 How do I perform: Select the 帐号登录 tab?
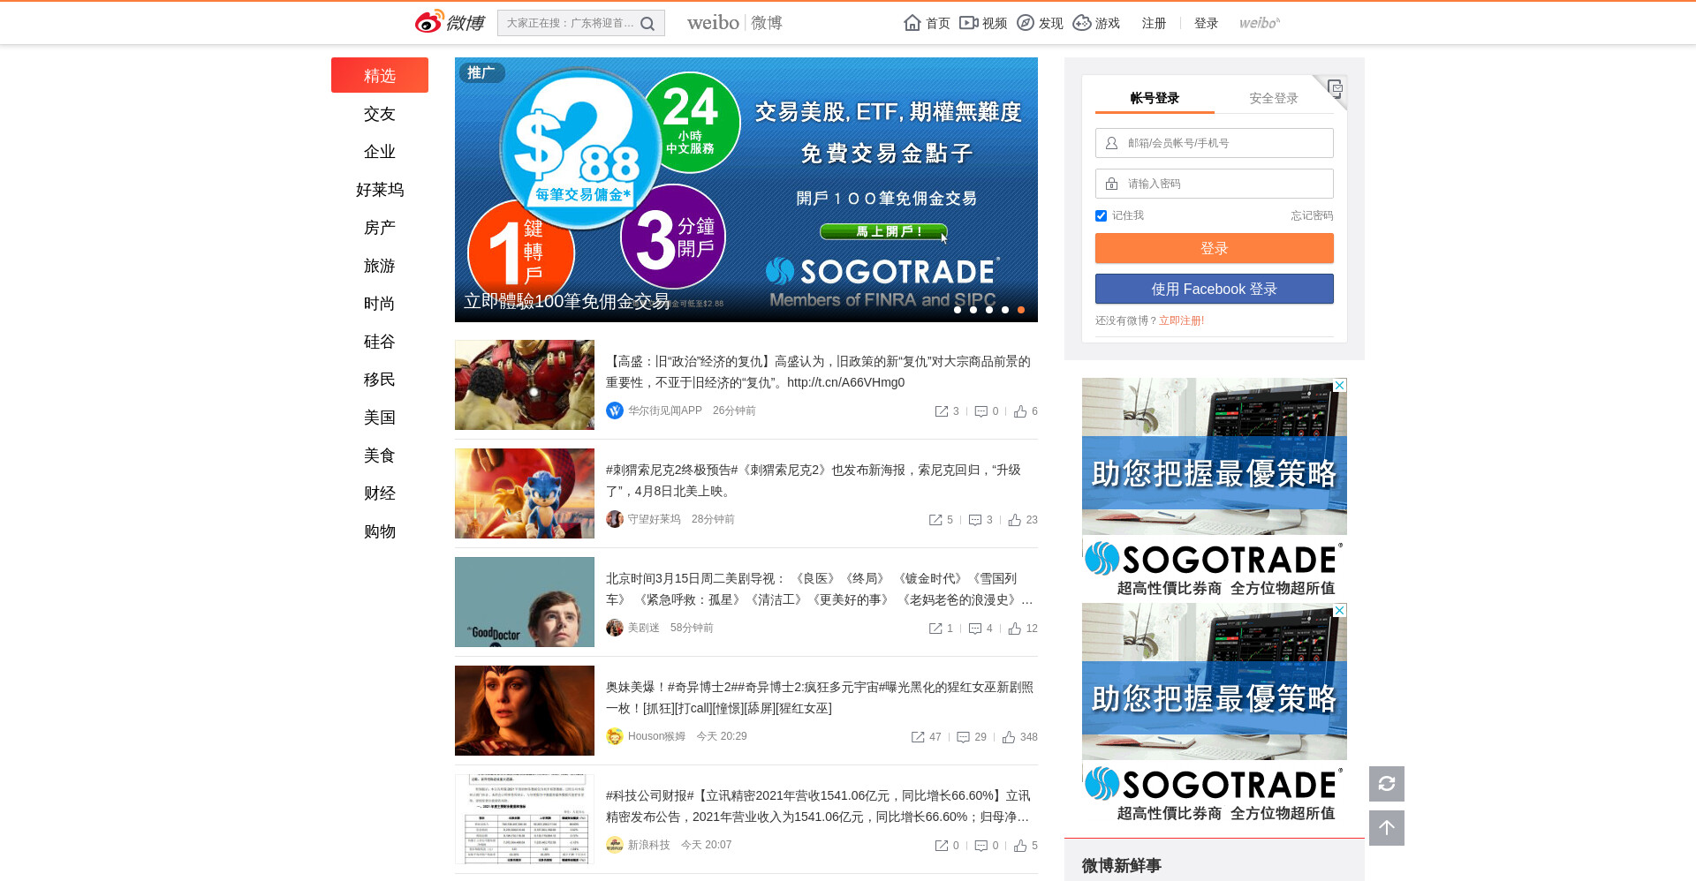click(x=1155, y=98)
